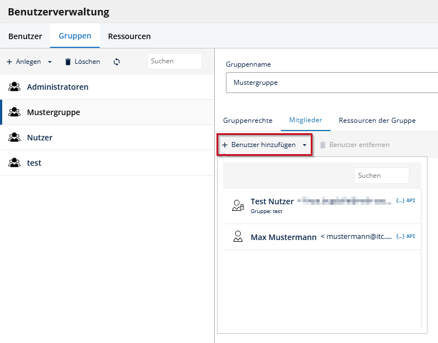
Task: Switch to the Benutzer tab
Action: tap(25, 36)
